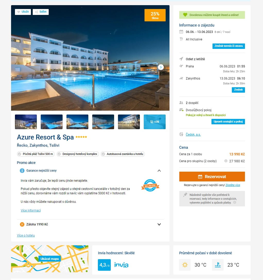263x280 pixels.
Task: Click the Změnit flight button
Action: tap(238, 90)
